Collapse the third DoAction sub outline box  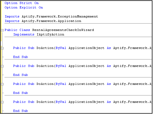(x=2, y=84)
